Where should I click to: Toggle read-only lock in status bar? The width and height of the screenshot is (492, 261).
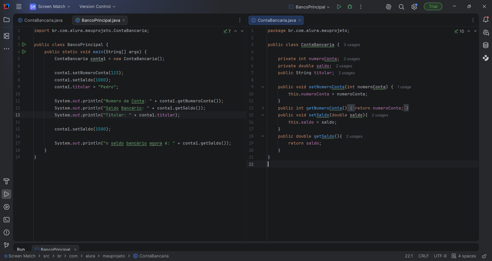484,256
